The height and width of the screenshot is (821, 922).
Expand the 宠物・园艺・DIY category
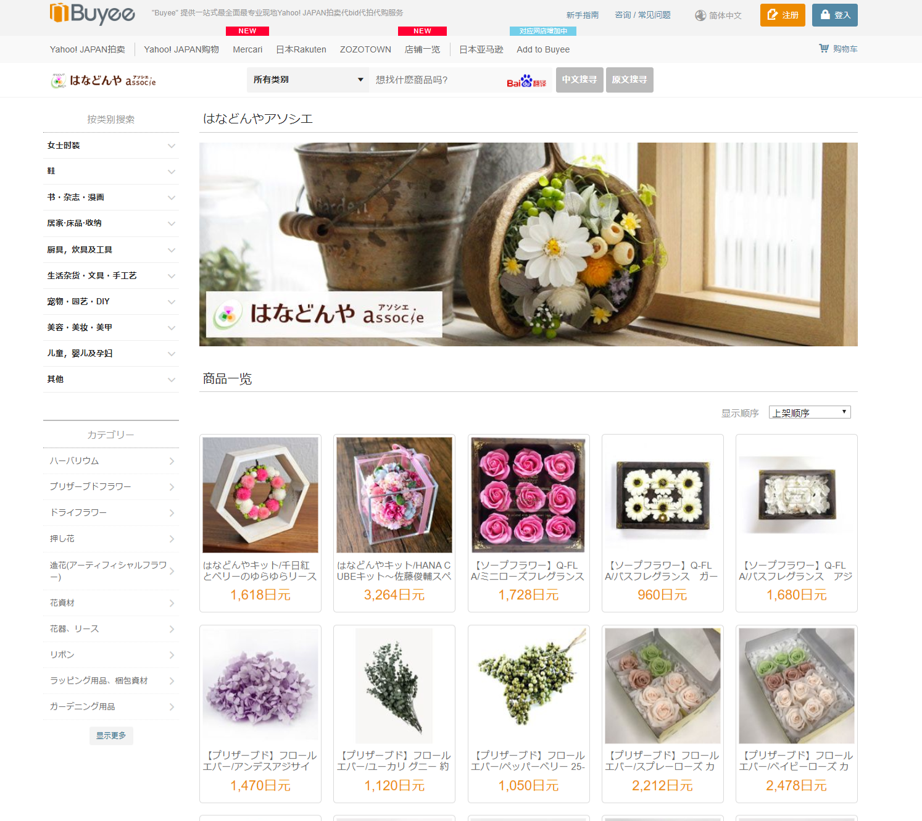111,302
